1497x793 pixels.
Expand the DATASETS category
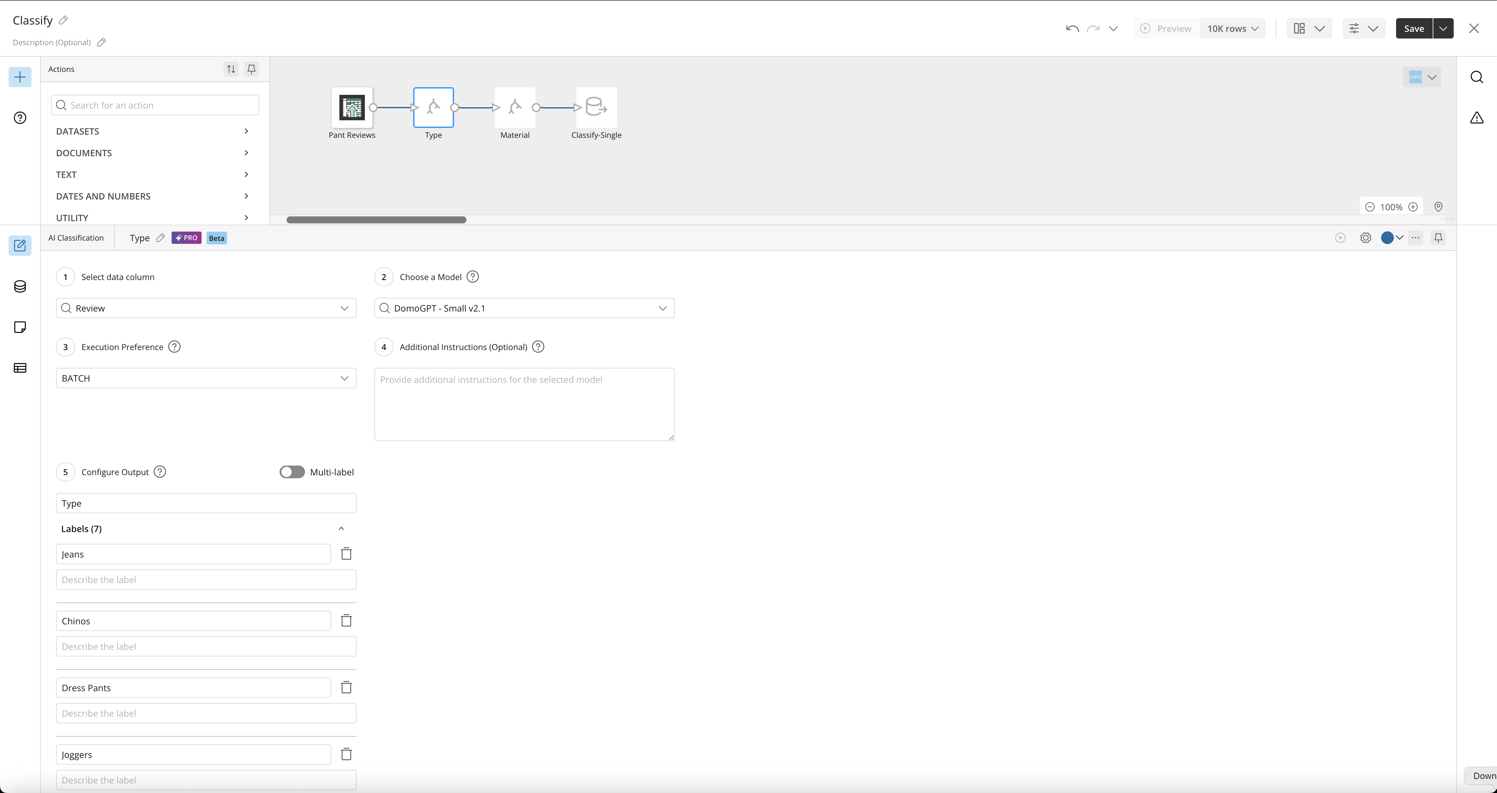[x=153, y=131]
